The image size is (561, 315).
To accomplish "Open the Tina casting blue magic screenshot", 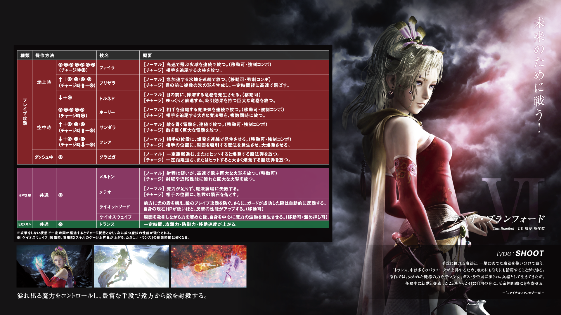I will point(54,266).
